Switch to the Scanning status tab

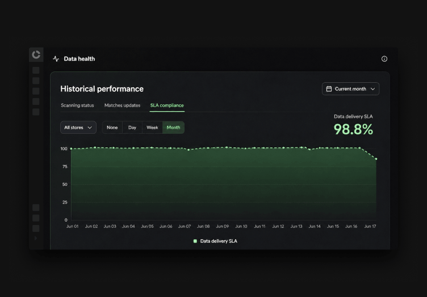click(x=77, y=105)
